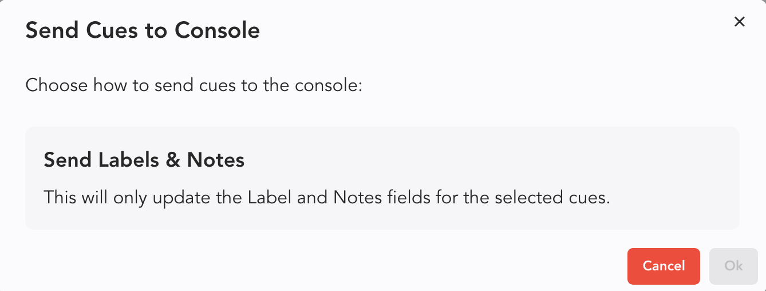Click the word "Console" in the dialog title

tap(218, 30)
